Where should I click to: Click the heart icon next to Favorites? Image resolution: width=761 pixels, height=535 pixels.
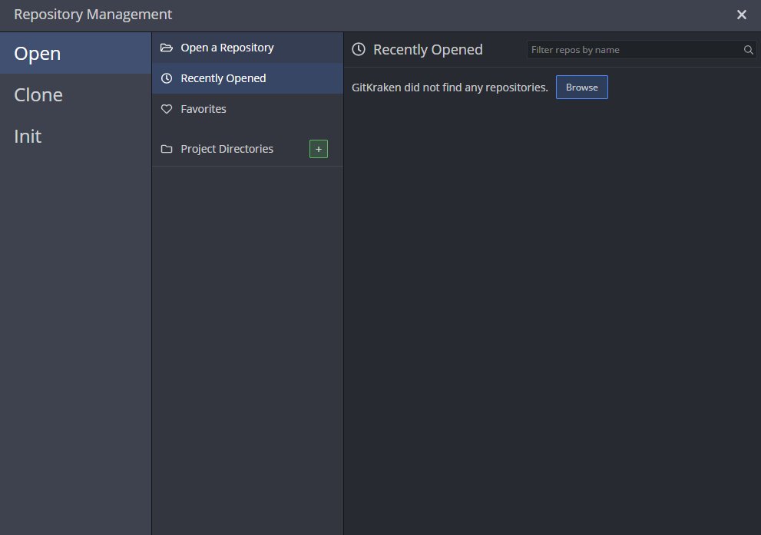(x=167, y=109)
